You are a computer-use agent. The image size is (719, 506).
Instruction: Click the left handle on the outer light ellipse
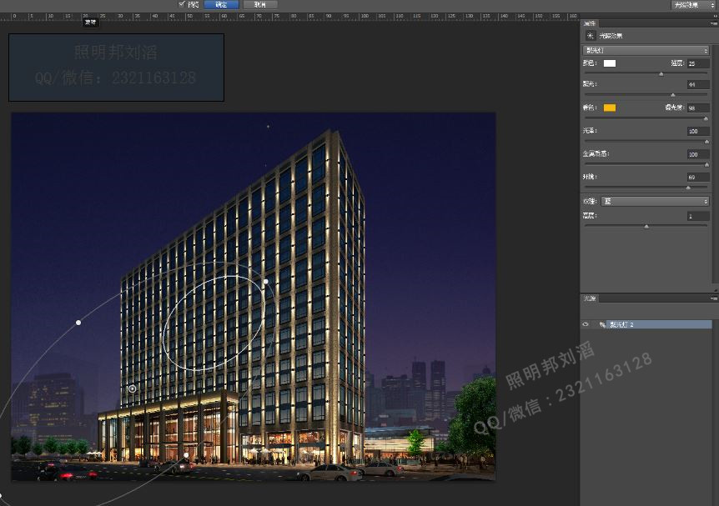click(x=78, y=322)
